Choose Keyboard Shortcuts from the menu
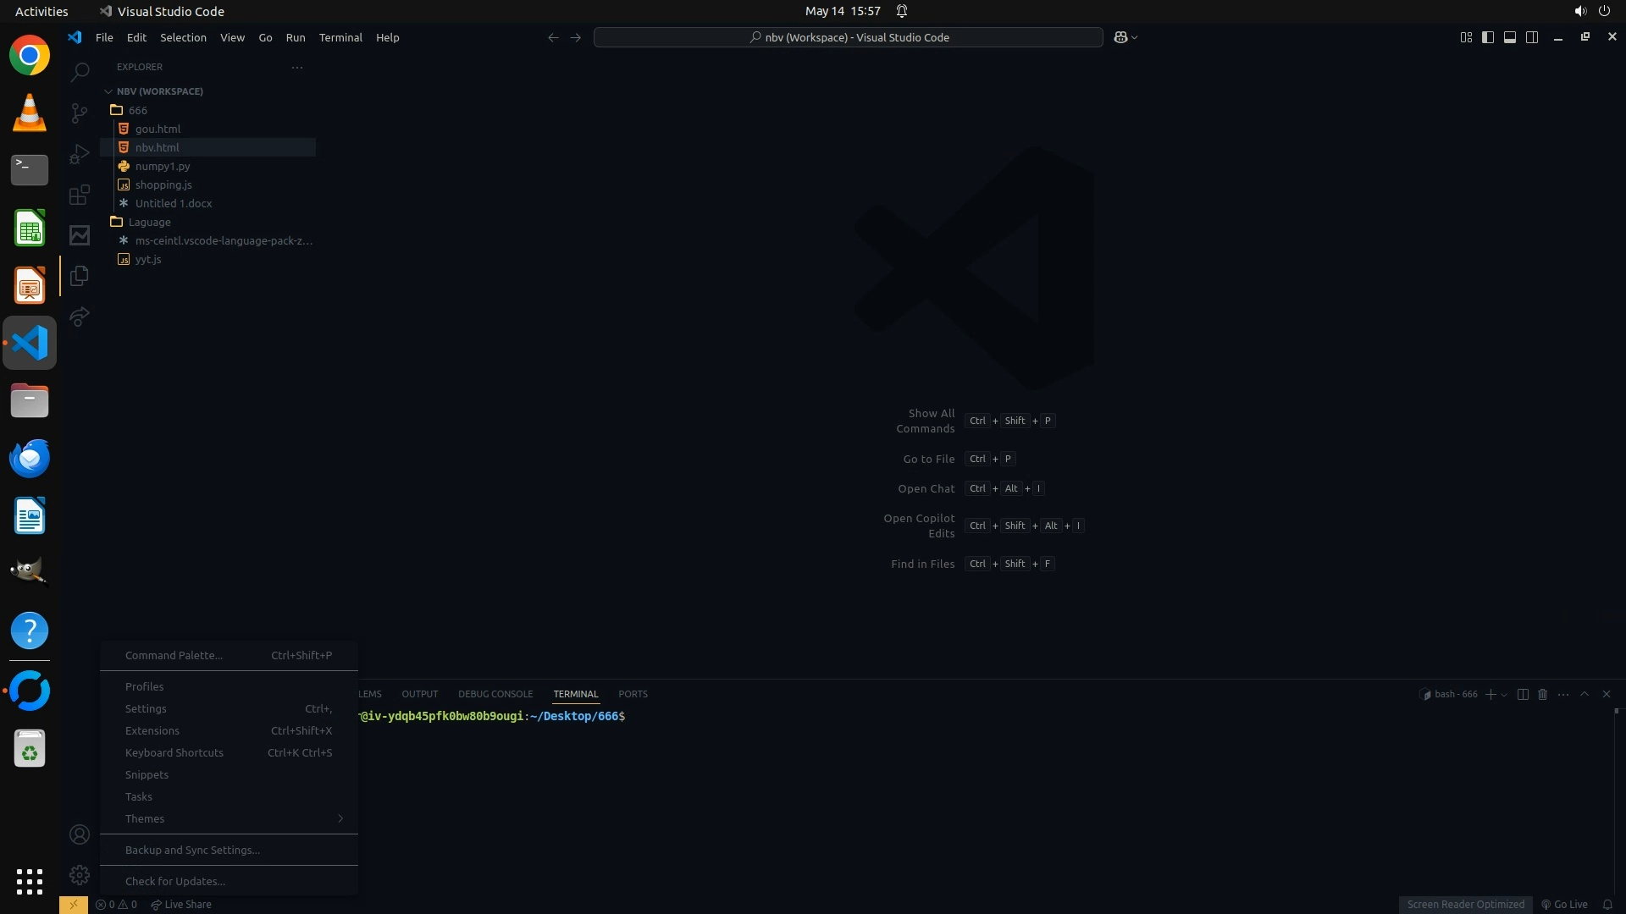1626x914 pixels. (174, 752)
